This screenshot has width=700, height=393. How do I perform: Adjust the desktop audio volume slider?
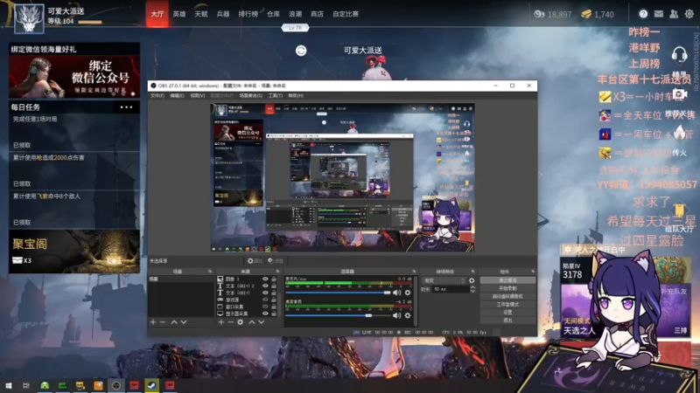click(338, 315)
